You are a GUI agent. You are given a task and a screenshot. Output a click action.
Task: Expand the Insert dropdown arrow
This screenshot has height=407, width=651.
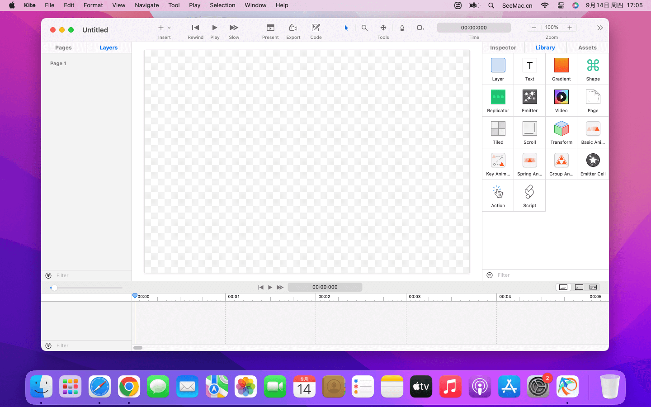(169, 28)
